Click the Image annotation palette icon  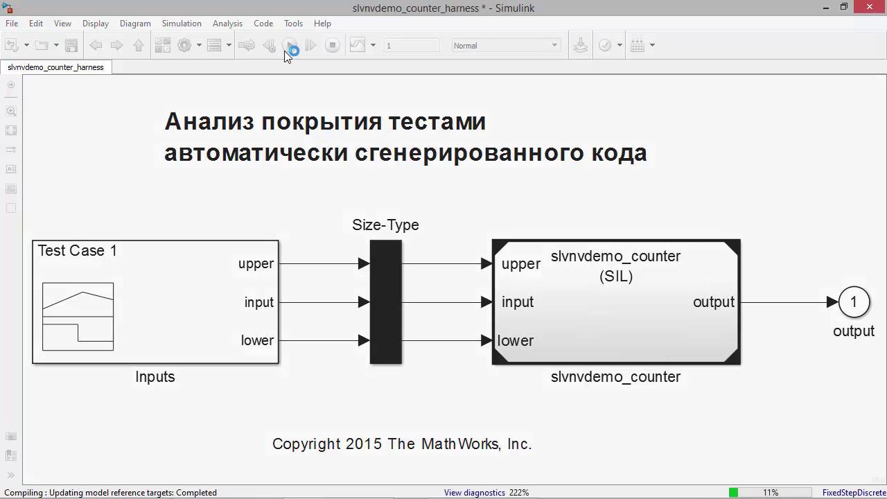11,189
